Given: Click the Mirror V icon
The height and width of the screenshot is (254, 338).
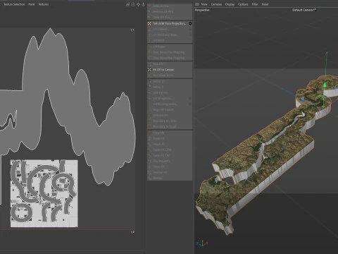Looking at the screenshot, I should tap(149, 87).
